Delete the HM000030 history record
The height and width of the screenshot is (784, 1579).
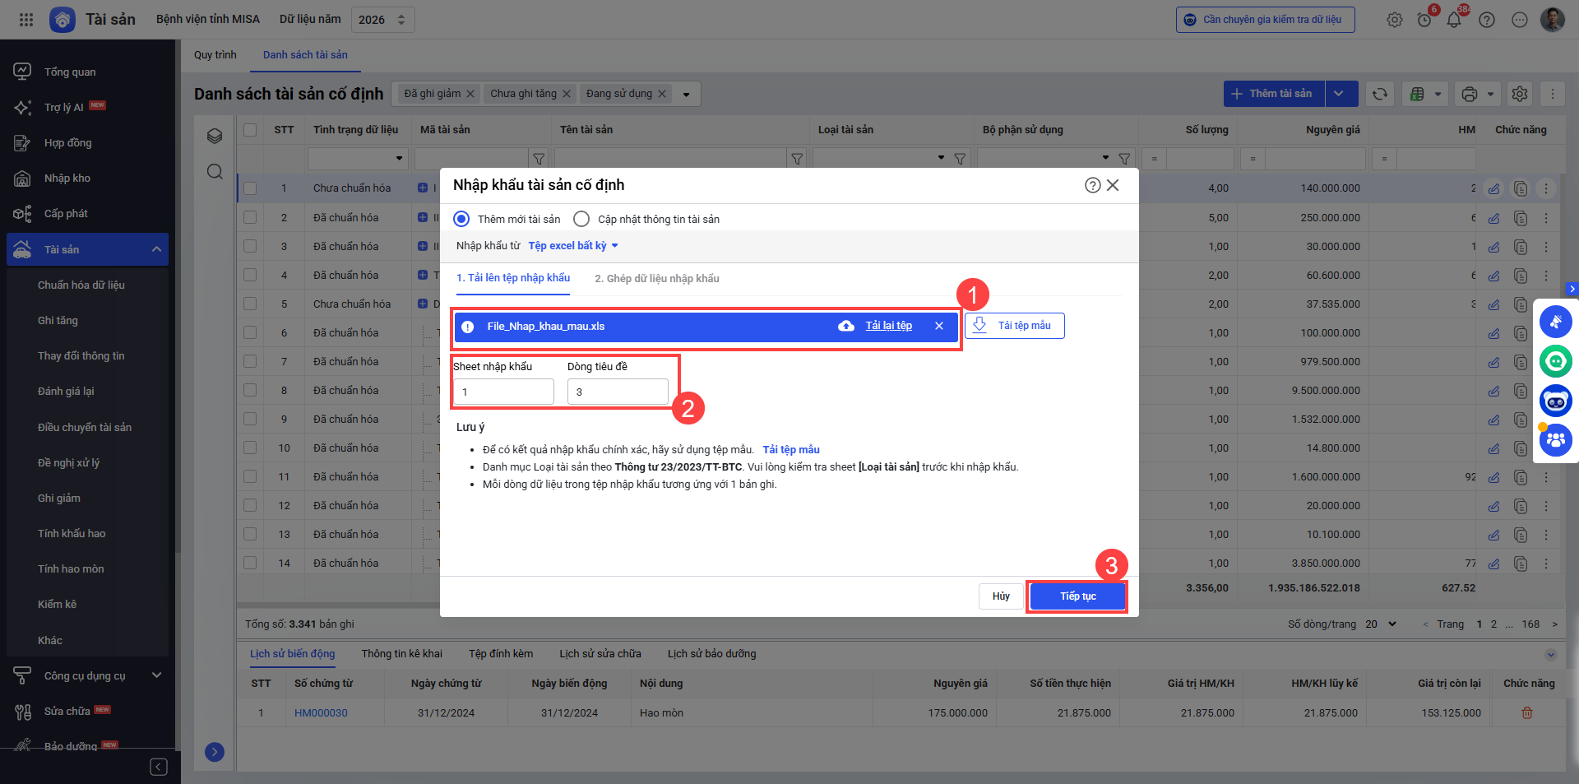(1527, 713)
